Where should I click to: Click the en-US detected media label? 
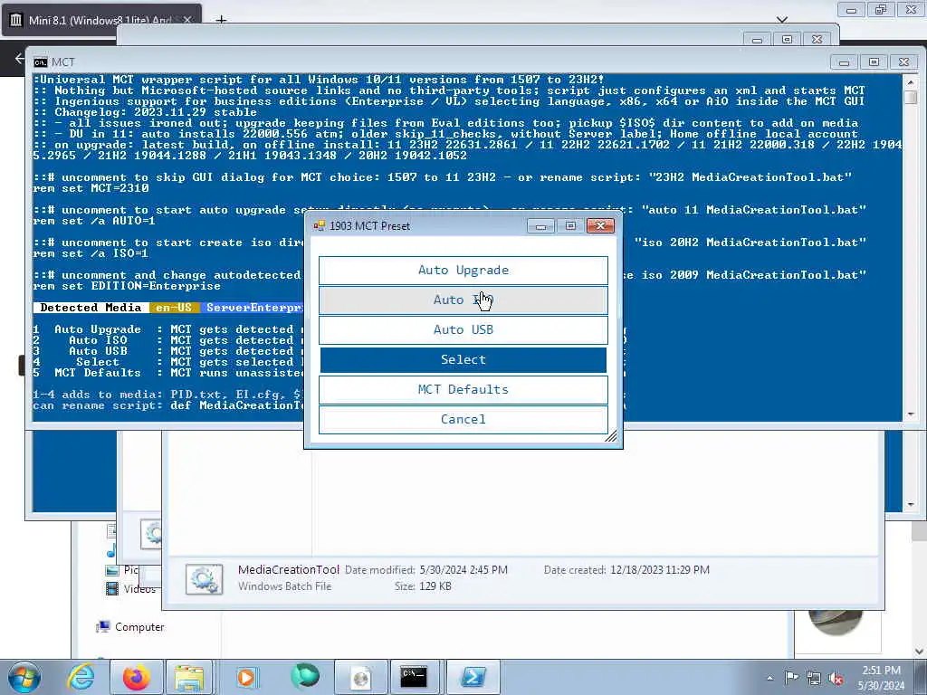174,308
